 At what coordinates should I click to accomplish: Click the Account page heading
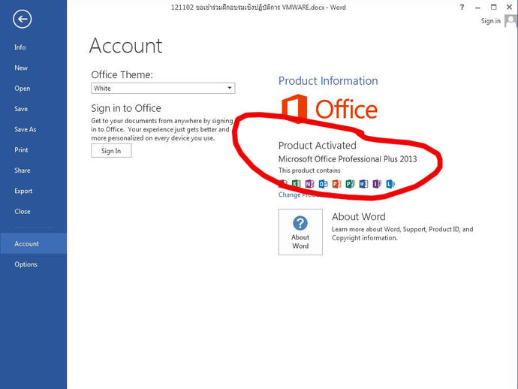pos(126,46)
